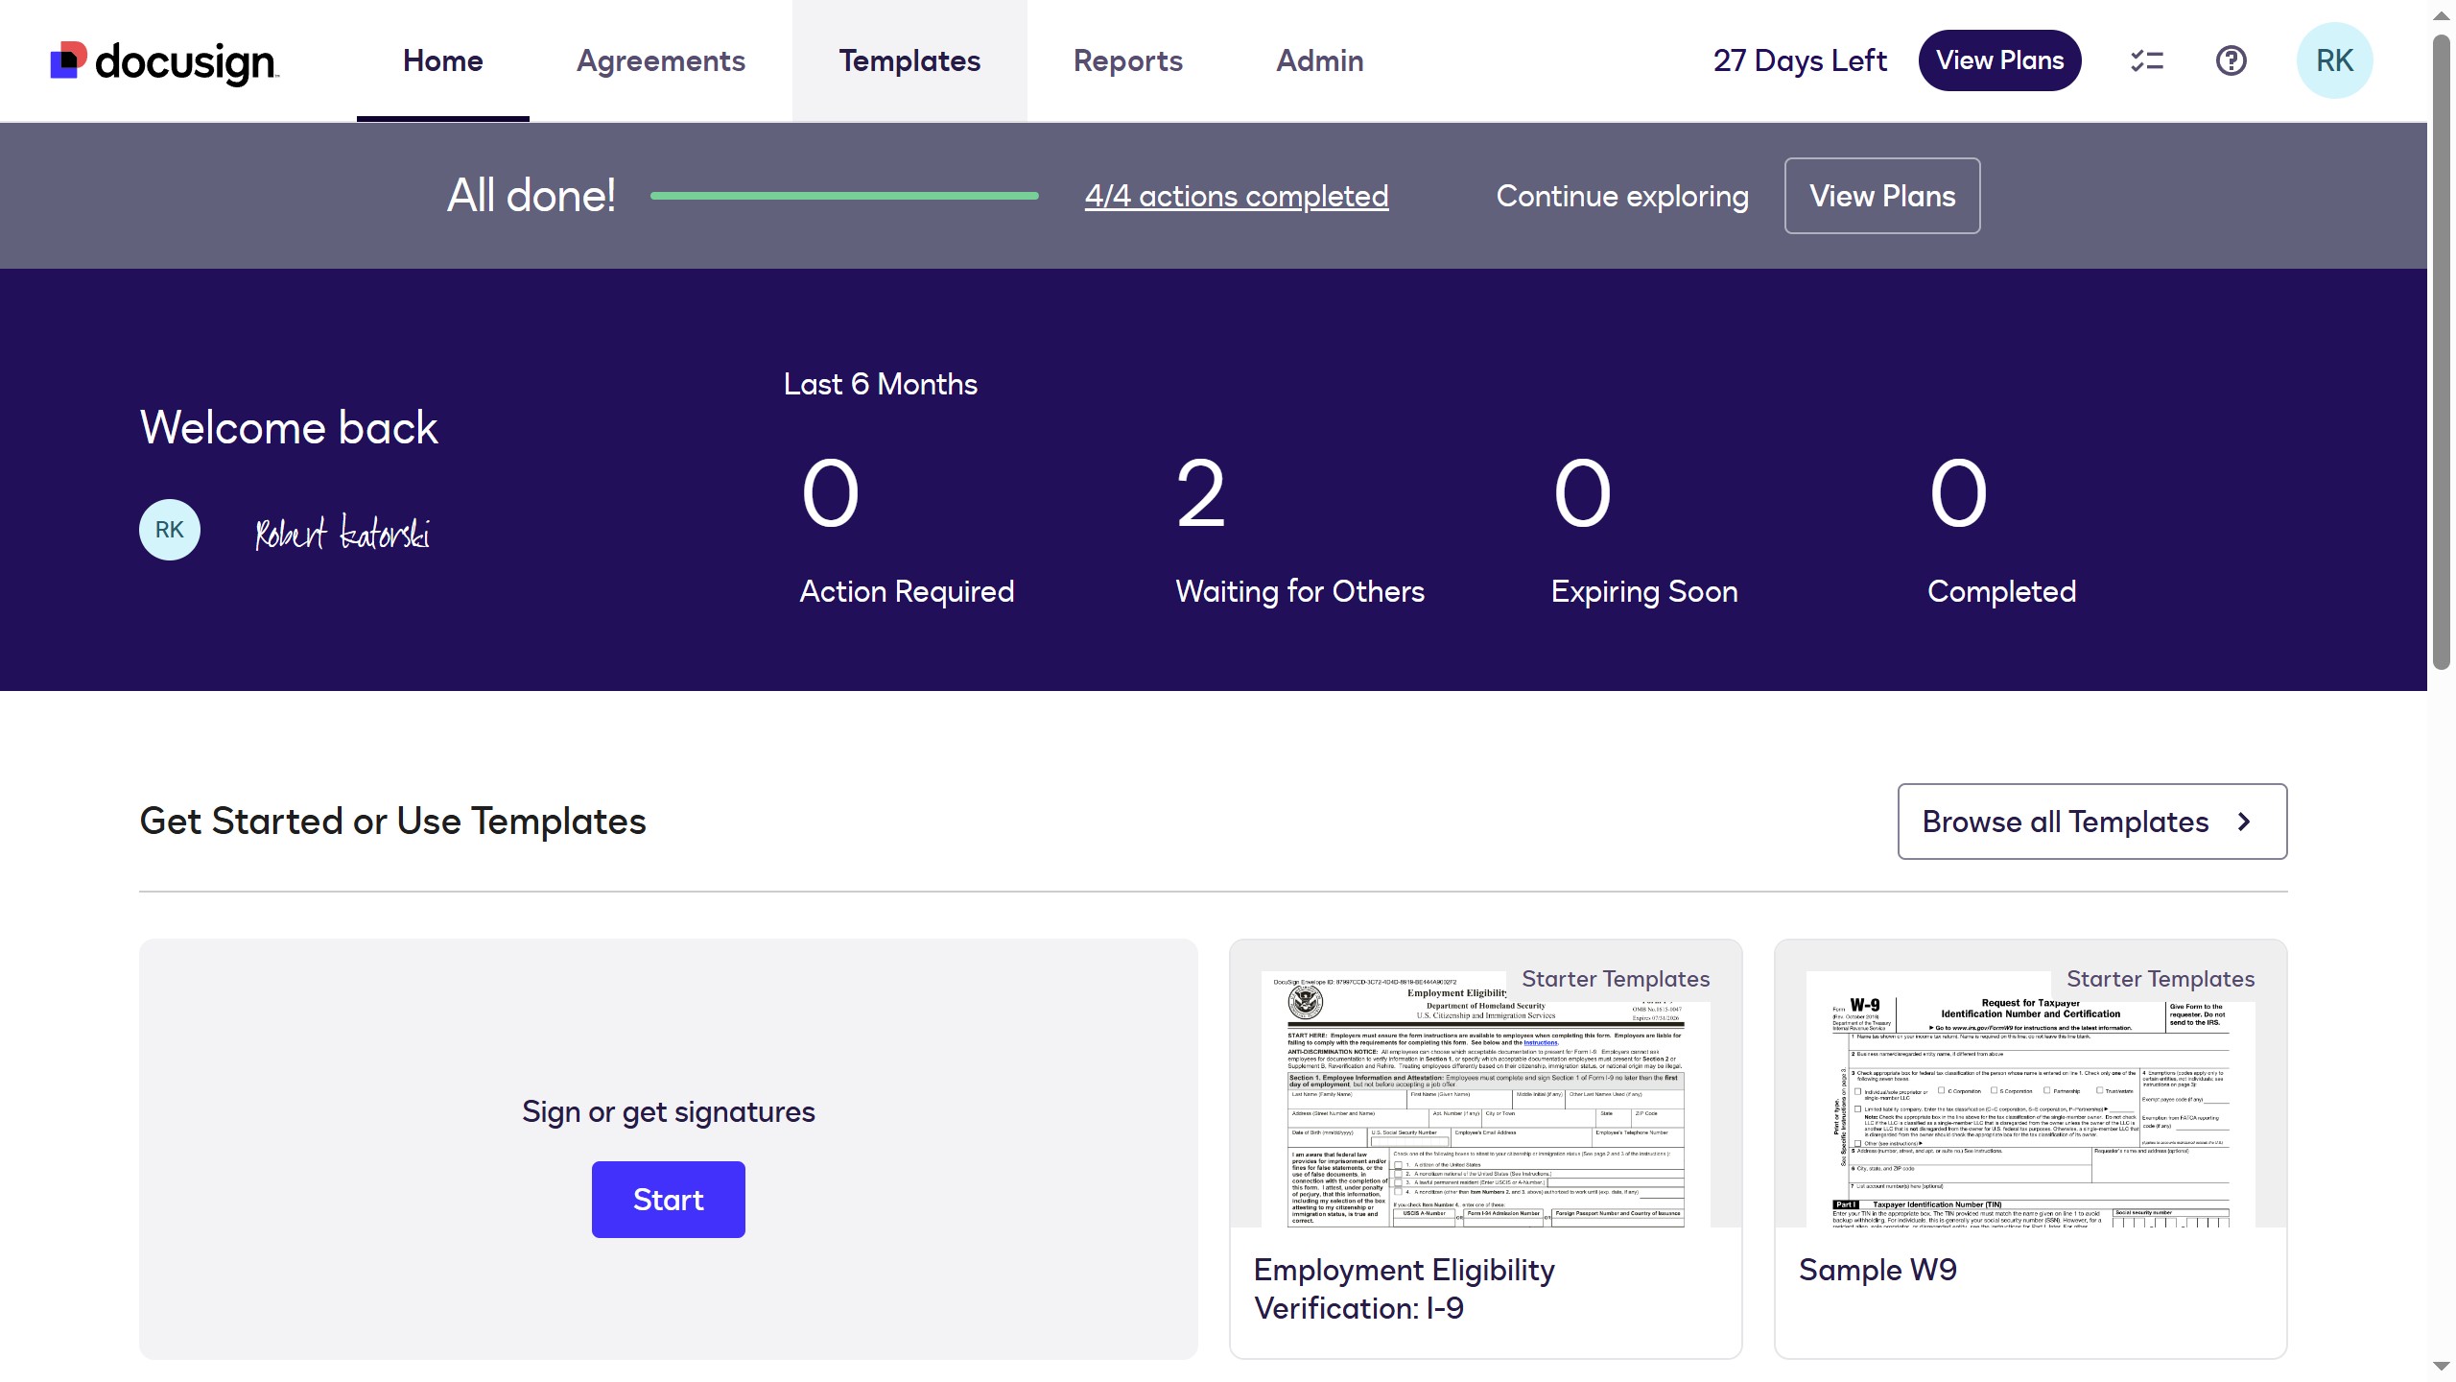Click the Sample W9 title

click(1877, 1270)
